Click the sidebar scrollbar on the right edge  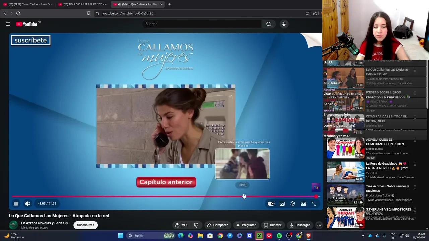coord(427,85)
